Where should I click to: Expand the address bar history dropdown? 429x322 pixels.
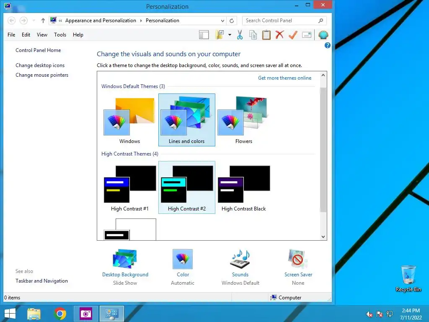click(222, 21)
